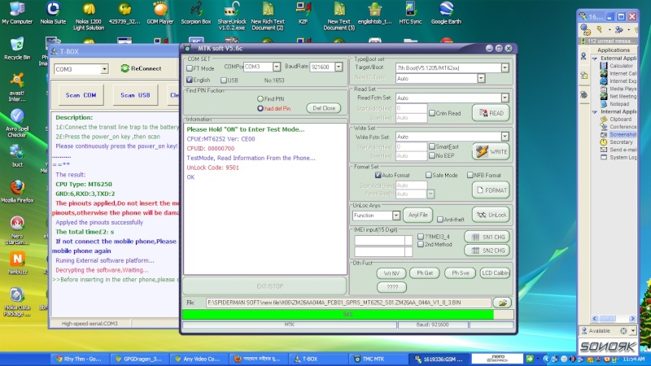Open Available status dropdown
This screenshot has height=366, width=651.
tap(633, 331)
